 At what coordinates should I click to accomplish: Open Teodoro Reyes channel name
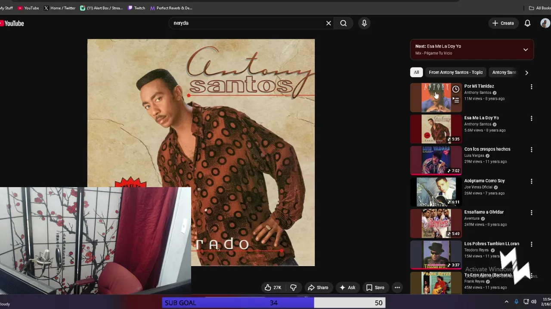(x=476, y=250)
